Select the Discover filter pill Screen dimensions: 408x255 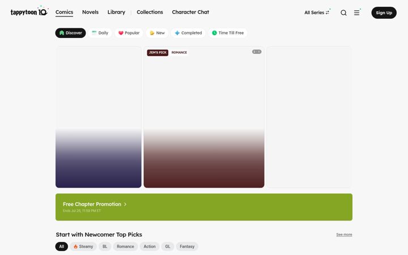[70, 33]
